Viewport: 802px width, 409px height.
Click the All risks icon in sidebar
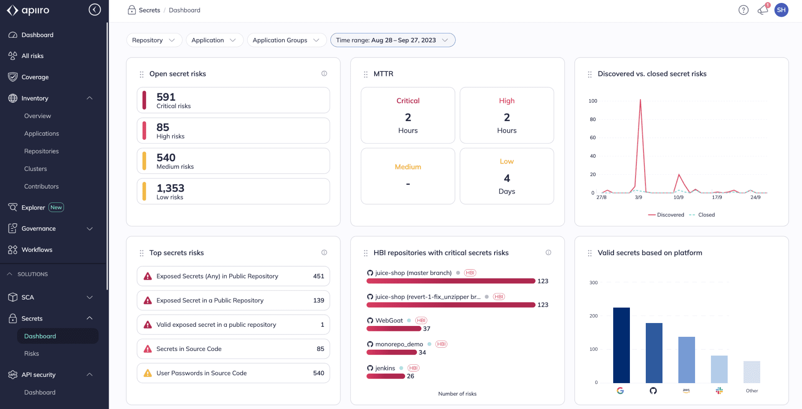tap(12, 56)
